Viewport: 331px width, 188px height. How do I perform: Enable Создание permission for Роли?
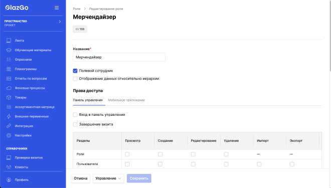pos(160,154)
